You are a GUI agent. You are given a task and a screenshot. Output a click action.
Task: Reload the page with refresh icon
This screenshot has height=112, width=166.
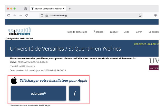[26, 15]
